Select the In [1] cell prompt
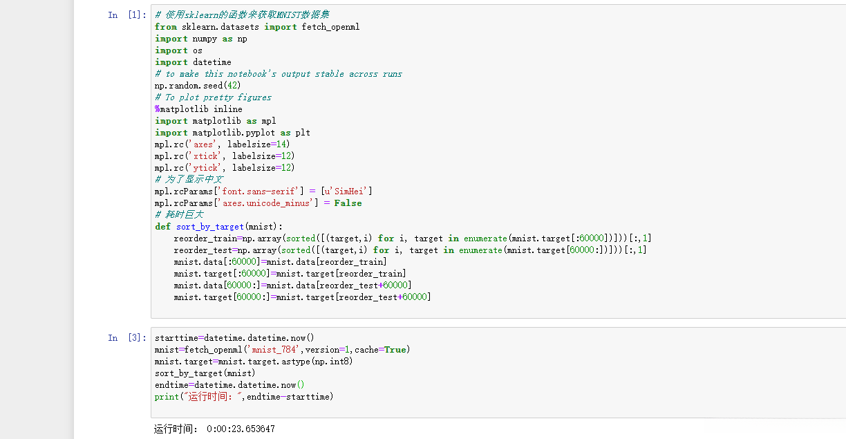846x439 pixels. coord(126,15)
